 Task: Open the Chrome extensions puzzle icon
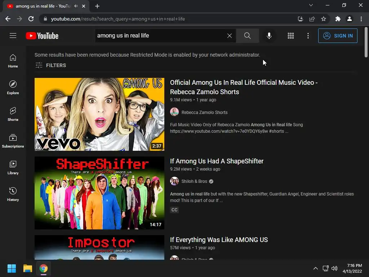[338, 19]
